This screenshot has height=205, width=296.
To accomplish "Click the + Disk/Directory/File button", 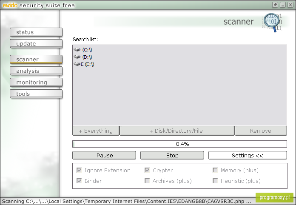I will [177, 131].
